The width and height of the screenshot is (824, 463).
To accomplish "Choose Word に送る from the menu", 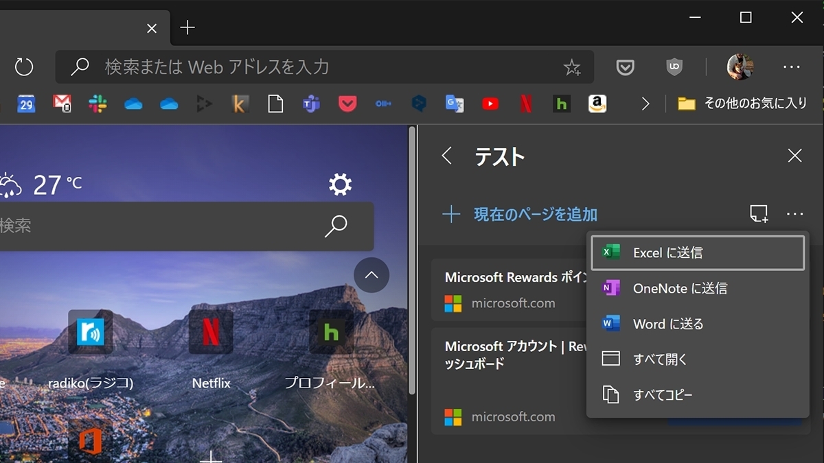I will click(698, 324).
